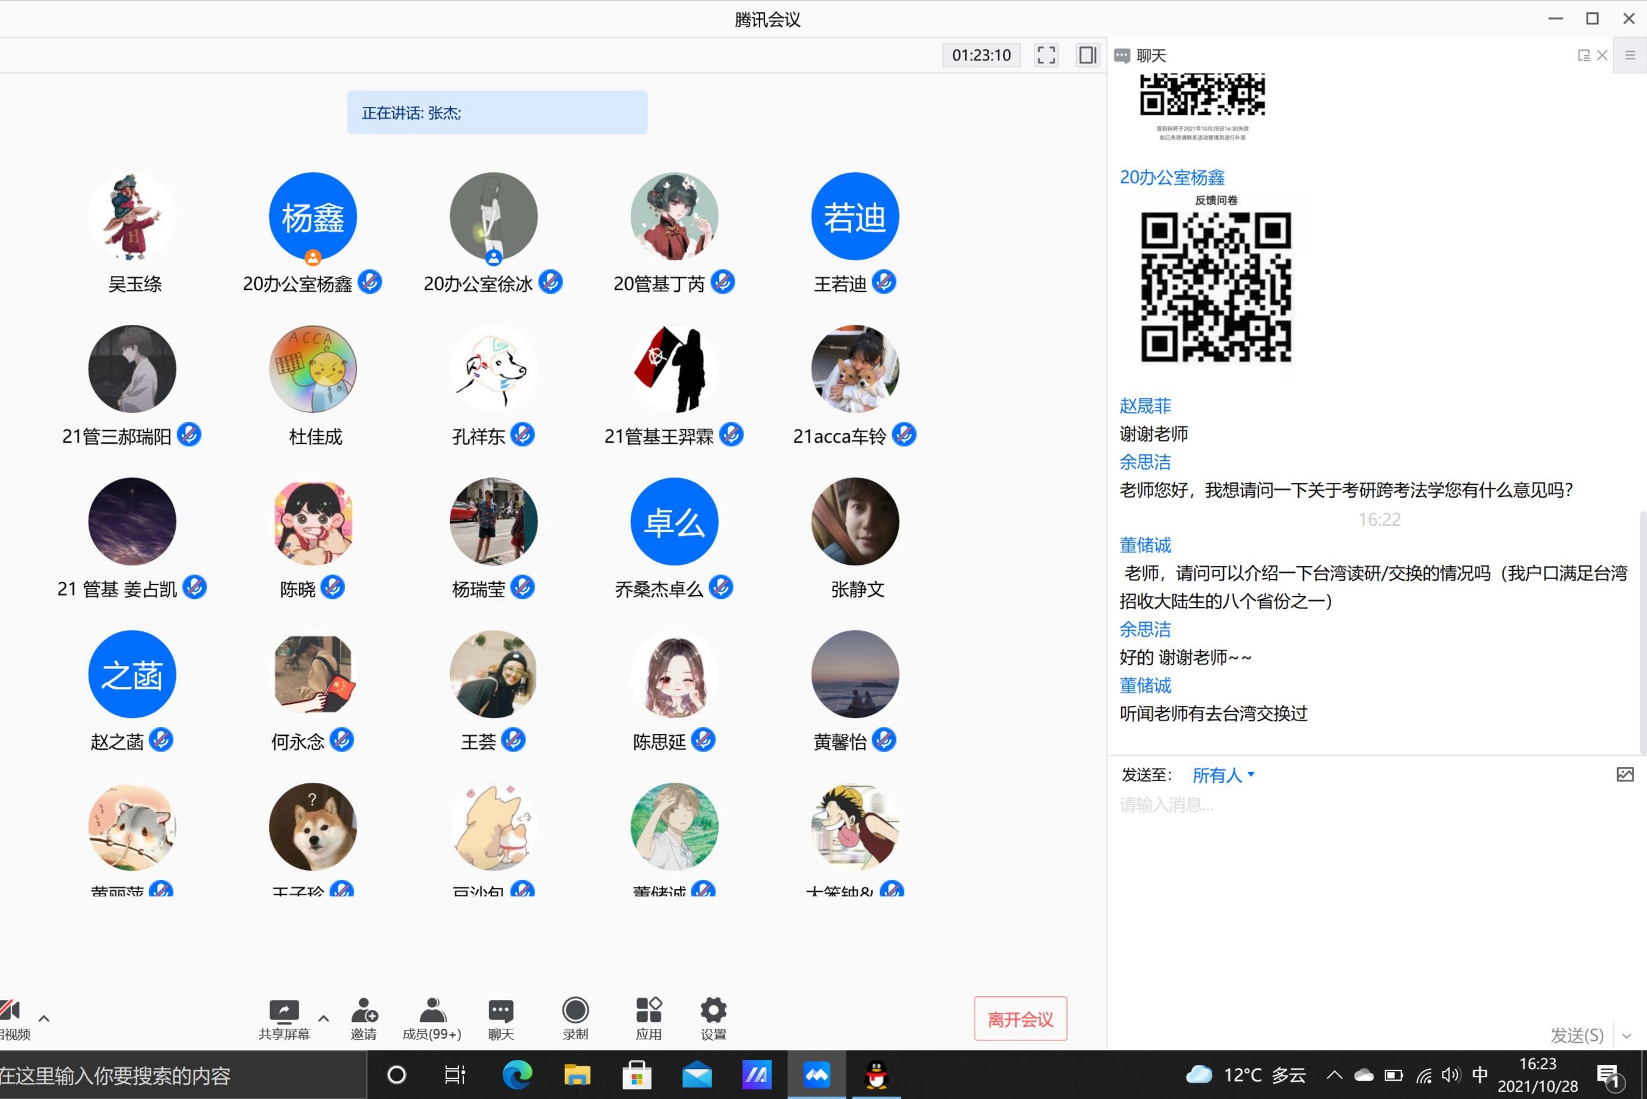Viewport: 1647px width, 1099px height.
Task: Click the Chat (聊天) toolbar icon
Action: point(500,1018)
